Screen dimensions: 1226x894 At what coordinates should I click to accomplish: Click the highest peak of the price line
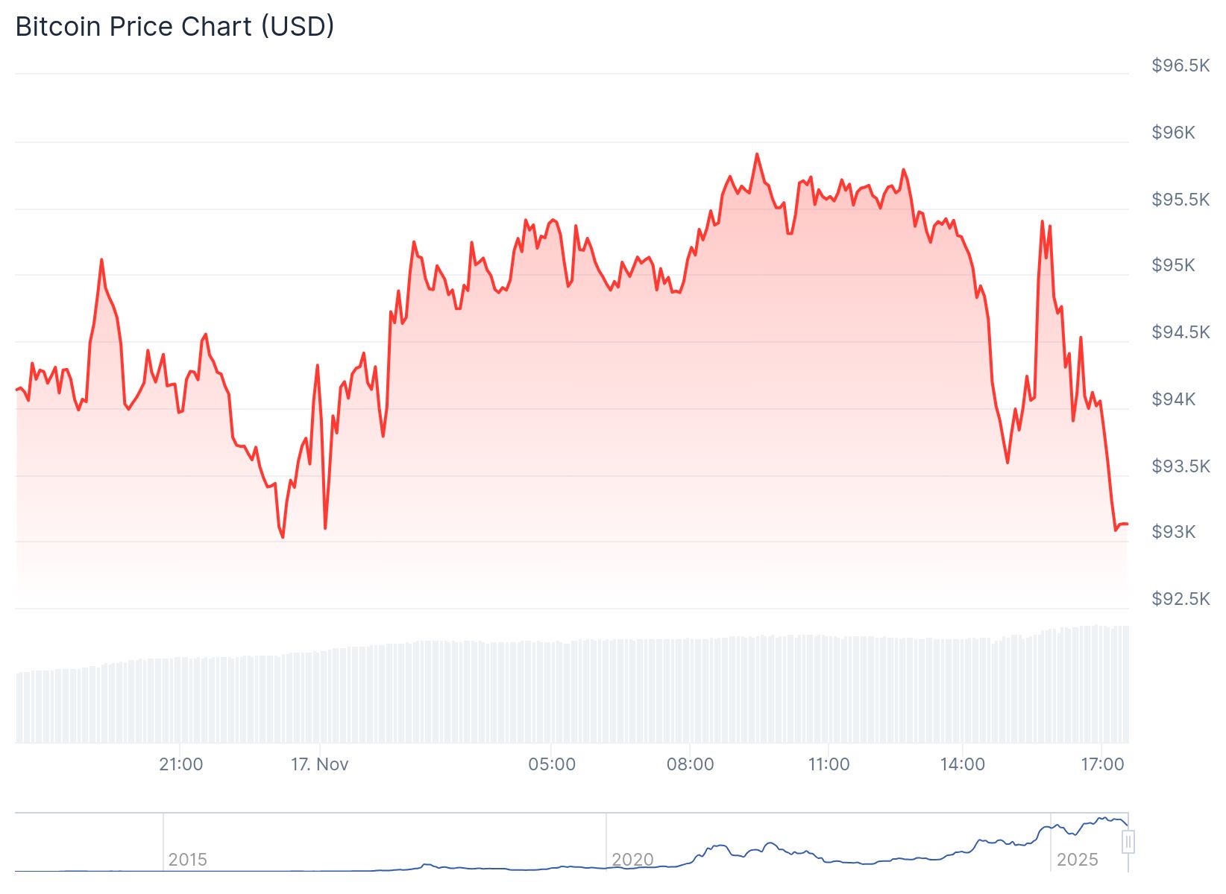(757, 154)
